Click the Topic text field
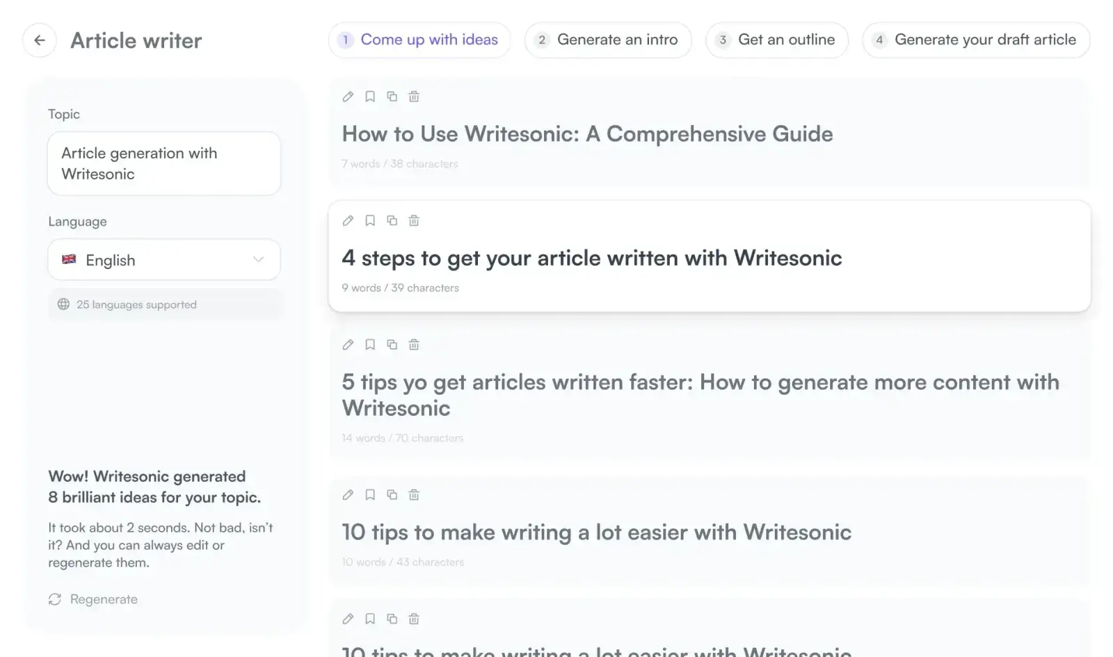 pyautogui.click(x=163, y=163)
